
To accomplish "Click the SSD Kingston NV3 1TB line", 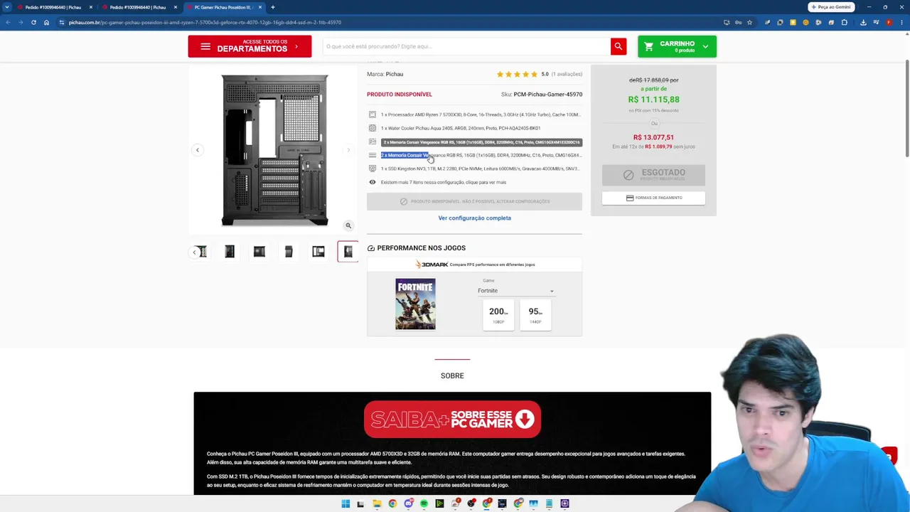I will [x=480, y=169].
